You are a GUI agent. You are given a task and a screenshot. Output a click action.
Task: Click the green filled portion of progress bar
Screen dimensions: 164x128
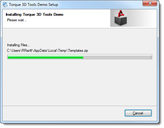46,57
